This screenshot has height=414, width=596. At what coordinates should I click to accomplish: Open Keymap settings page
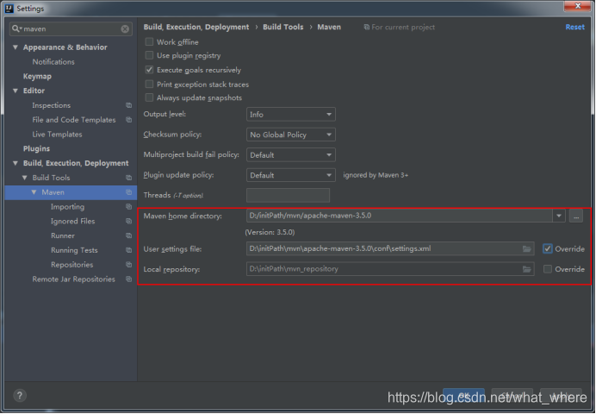[37, 76]
